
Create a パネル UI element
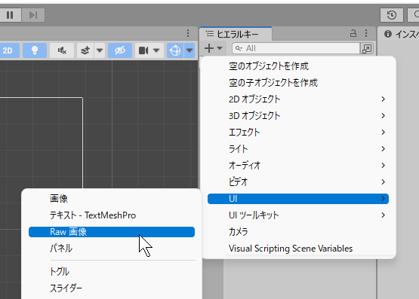[x=112, y=249]
